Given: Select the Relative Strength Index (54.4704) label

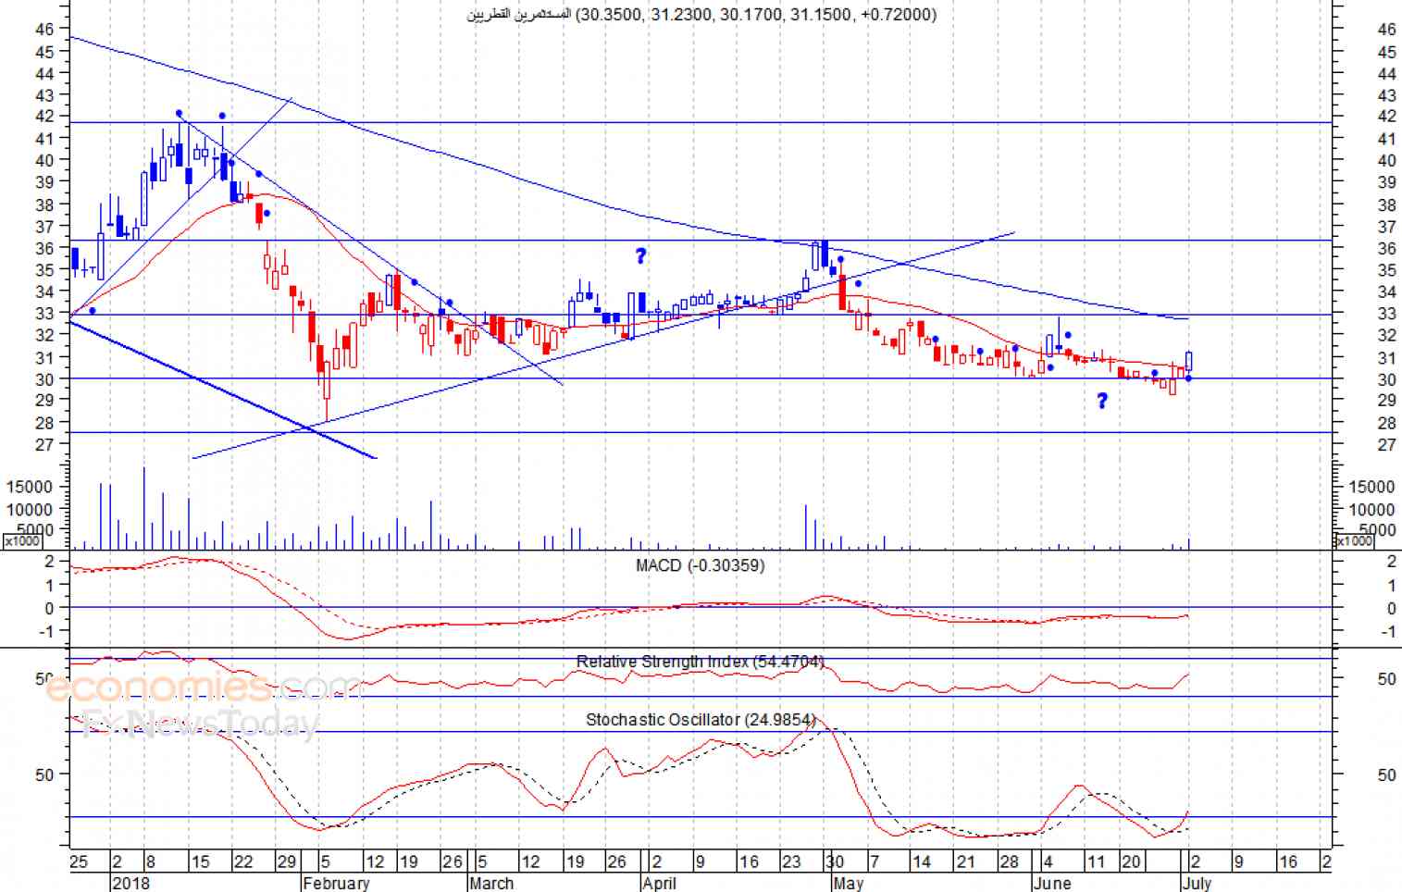Looking at the screenshot, I should [701, 662].
